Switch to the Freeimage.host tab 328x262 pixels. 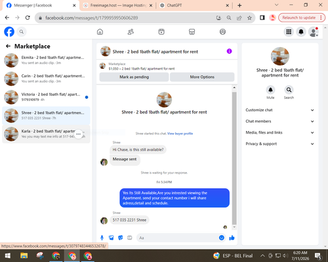[118, 5]
